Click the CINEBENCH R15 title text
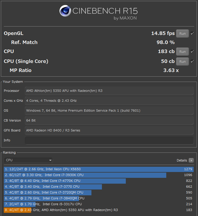 [x=105, y=11]
